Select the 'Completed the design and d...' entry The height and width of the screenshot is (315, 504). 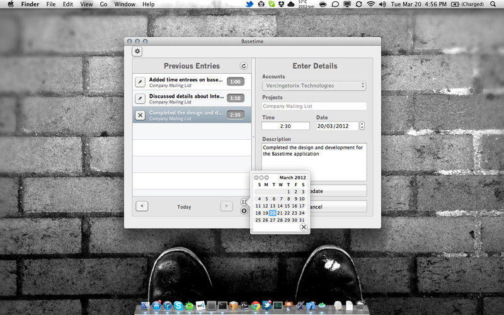192,115
